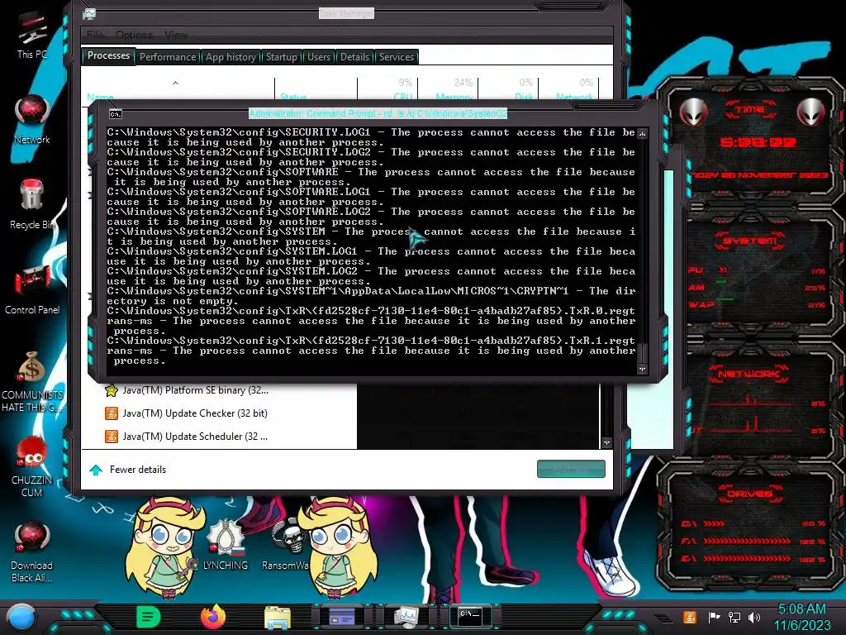The image size is (846, 635).
Task: Click the network tray icon
Action: coord(734,617)
